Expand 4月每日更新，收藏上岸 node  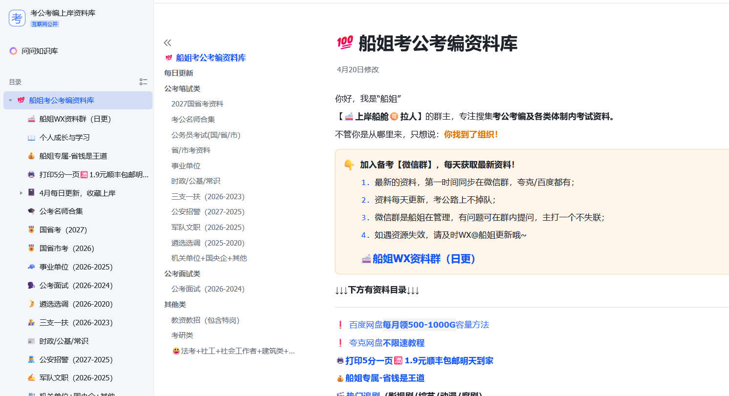(21, 193)
